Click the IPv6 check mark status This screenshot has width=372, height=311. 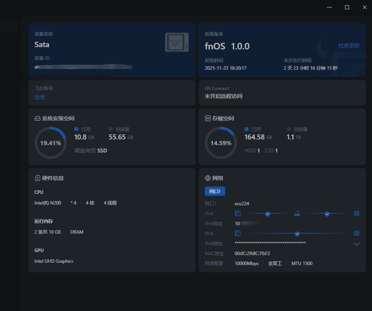[297, 234]
